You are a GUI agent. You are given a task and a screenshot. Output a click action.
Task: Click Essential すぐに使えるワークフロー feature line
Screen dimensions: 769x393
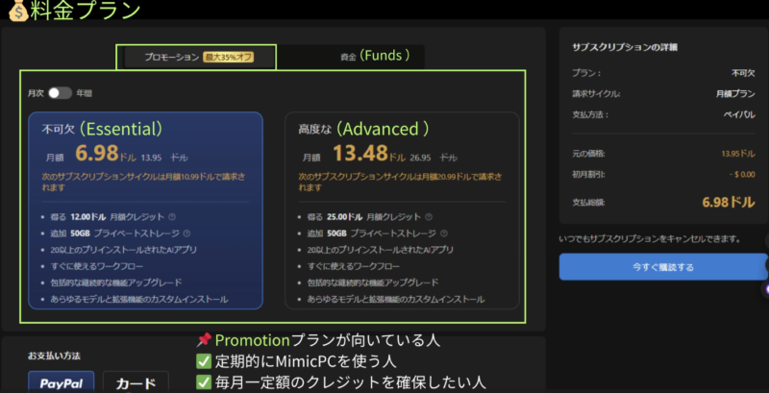pyautogui.click(x=97, y=266)
